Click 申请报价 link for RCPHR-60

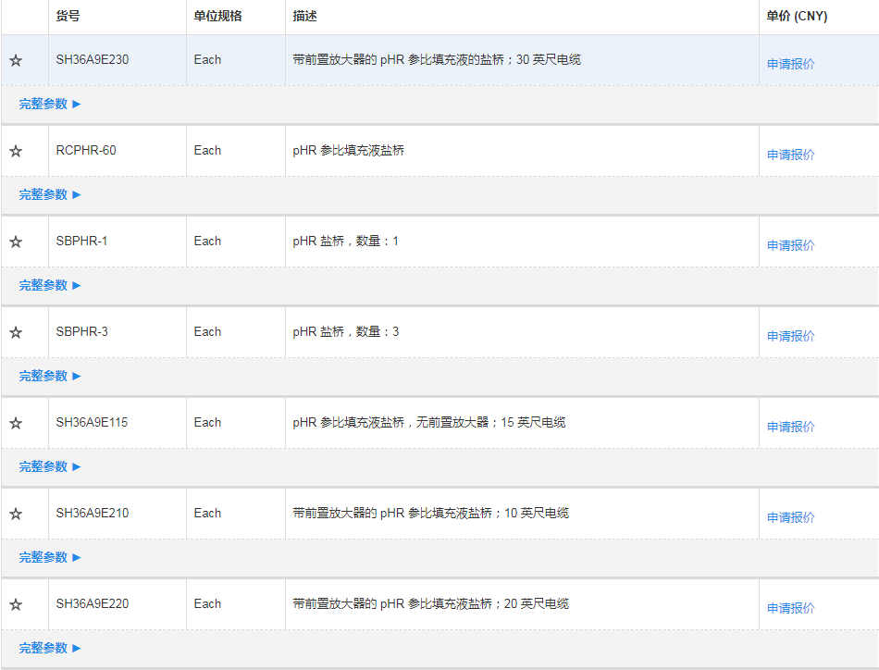tap(790, 155)
